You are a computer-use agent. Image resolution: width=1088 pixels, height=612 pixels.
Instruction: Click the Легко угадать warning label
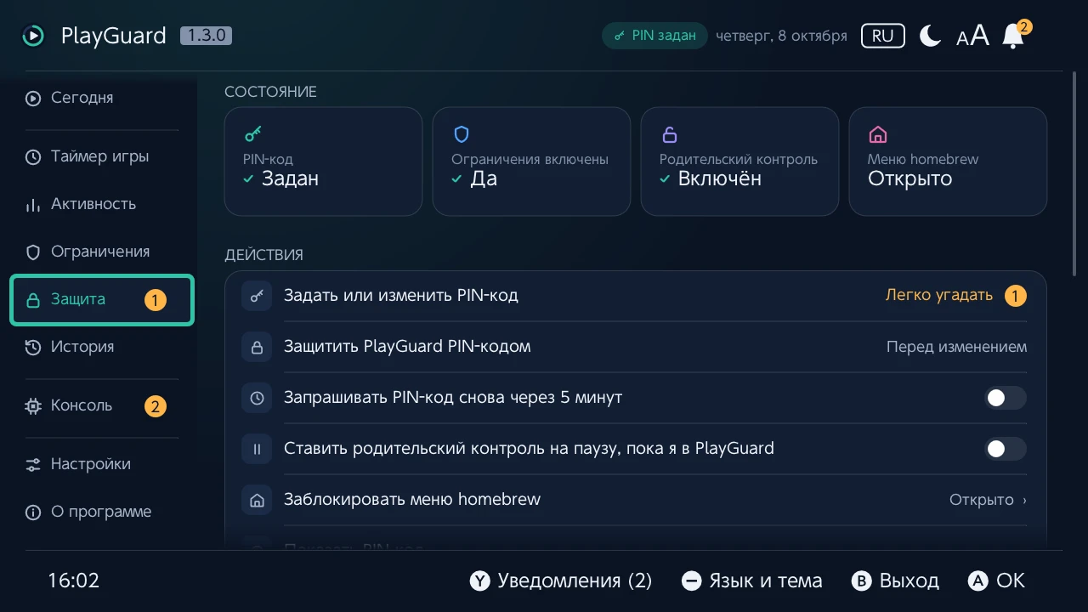click(x=939, y=296)
